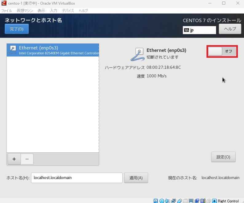Click the audio status icon
Viewport: 244px width, 203px height.
pos(167,201)
